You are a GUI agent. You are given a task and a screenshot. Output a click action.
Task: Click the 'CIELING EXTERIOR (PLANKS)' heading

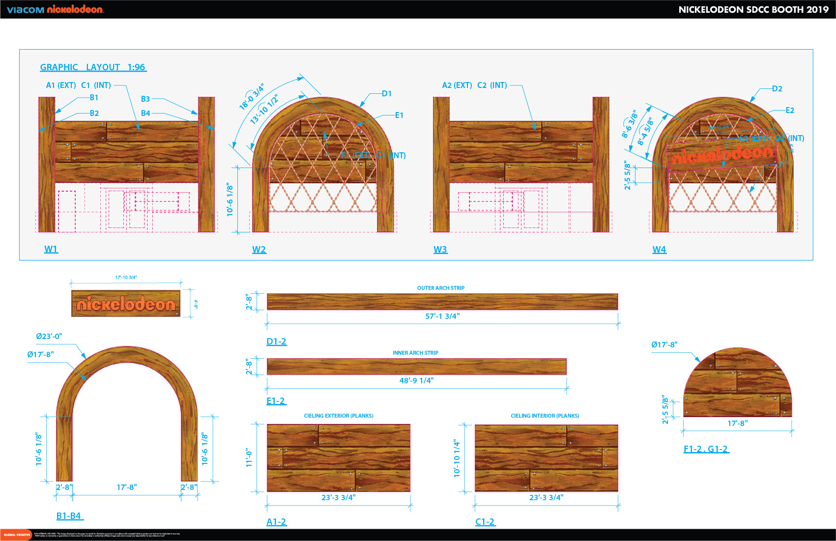coord(339,416)
